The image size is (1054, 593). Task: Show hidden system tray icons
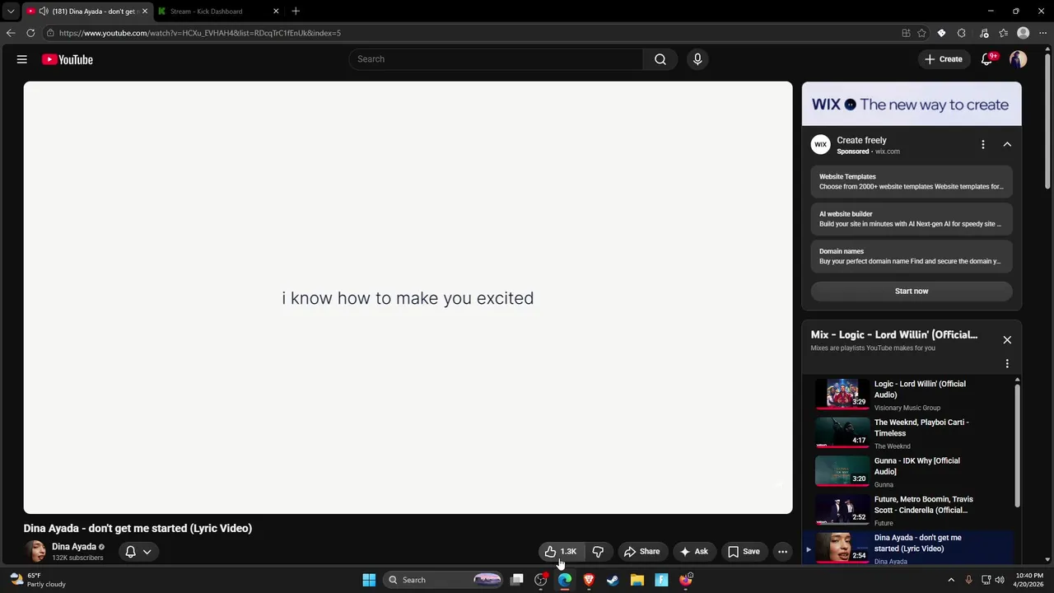point(951,580)
